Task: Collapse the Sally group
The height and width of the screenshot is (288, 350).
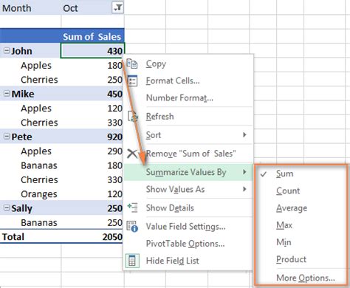Action: [7, 208]
